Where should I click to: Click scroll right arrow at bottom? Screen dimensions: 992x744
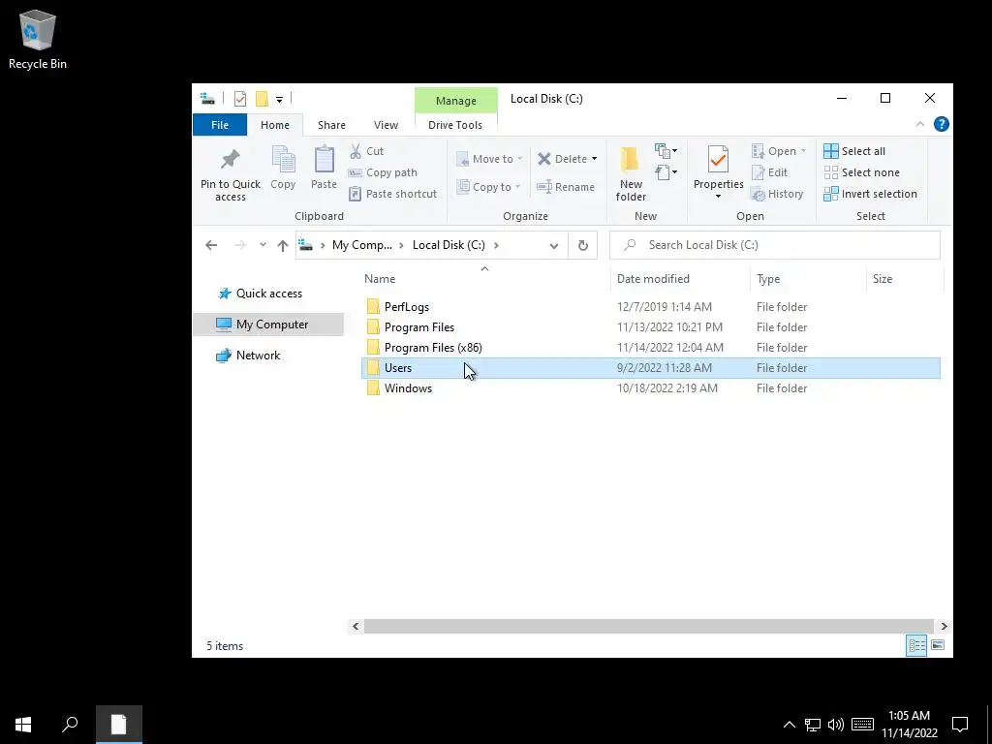click(944, 627)
